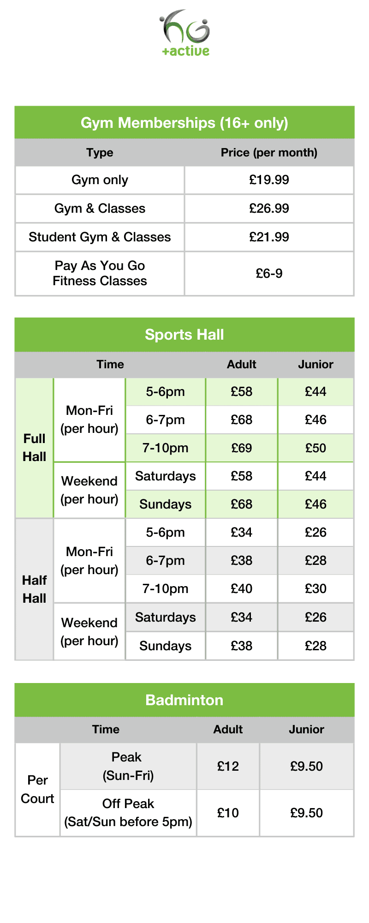Select the Full Hall Sundays row

point(165,504)
